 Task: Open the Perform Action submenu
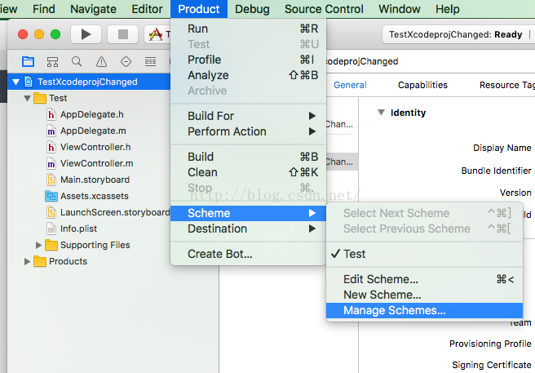[248, 131]
